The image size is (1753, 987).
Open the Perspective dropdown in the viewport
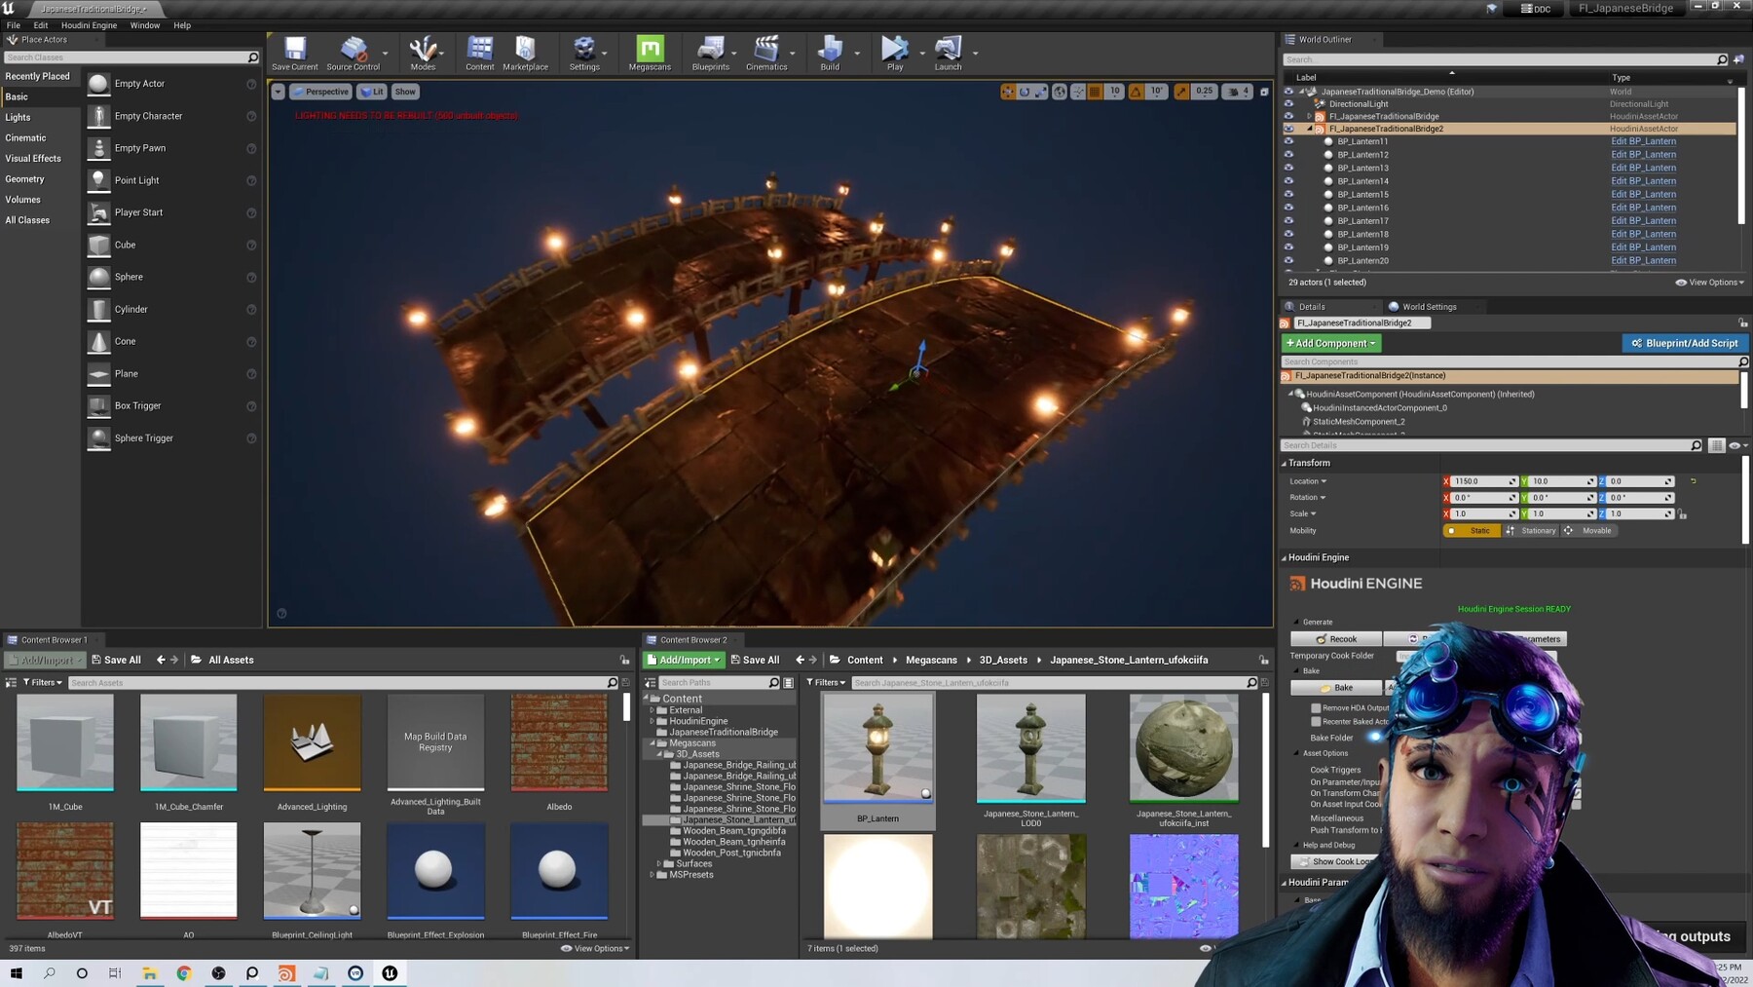(321, 91)
